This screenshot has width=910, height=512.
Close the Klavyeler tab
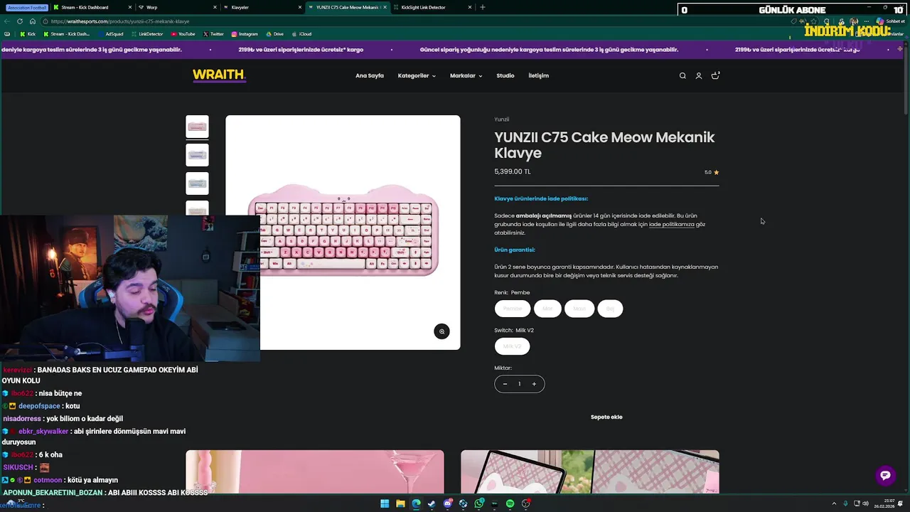point(299,7)
